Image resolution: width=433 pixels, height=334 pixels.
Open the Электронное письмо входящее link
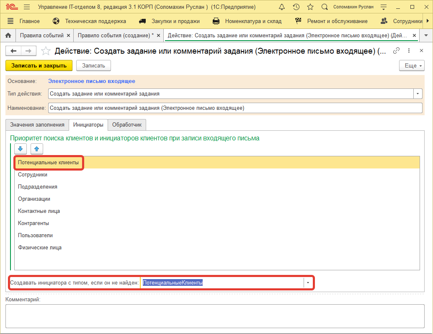tap(91, 81)
